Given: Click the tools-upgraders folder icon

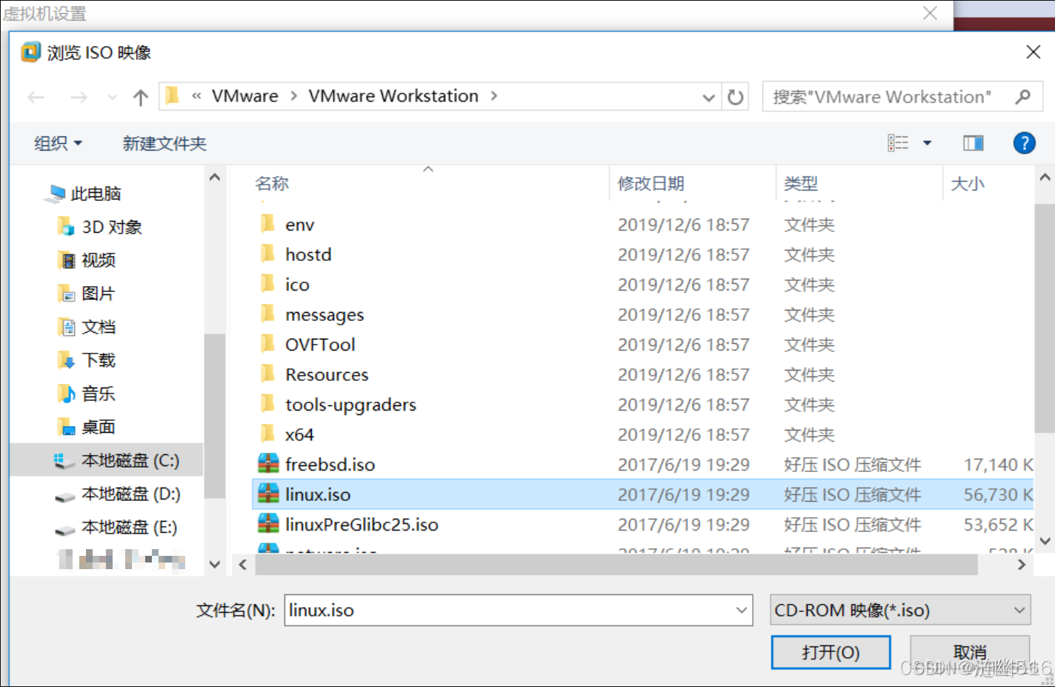Looking at the screenshot, I should (x=267, y=404).
